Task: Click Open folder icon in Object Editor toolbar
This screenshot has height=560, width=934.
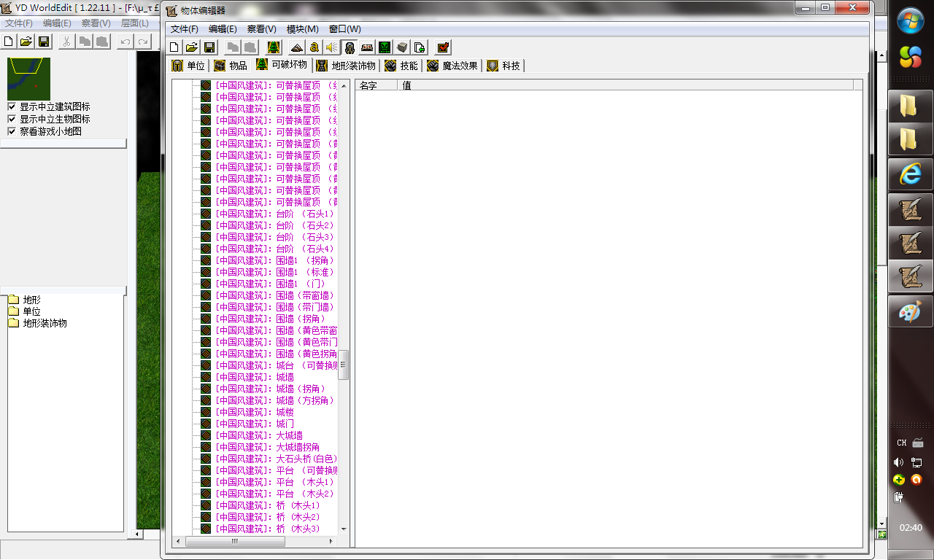Action: pos(191,47)
